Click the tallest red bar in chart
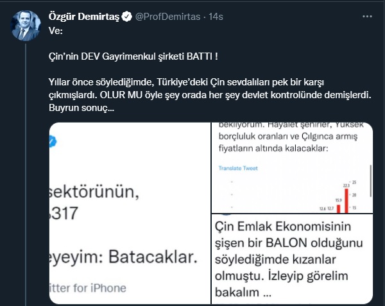Screen dimensions: 385x306 345,199
